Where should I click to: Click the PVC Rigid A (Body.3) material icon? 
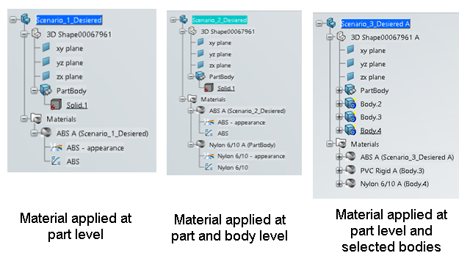(x=350, y=170)
